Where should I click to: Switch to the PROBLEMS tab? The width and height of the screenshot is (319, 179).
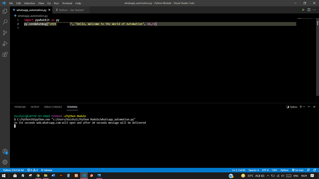tap(20, 107)
